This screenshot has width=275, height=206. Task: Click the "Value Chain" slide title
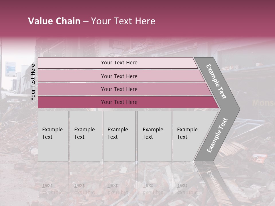pos(54,21)
